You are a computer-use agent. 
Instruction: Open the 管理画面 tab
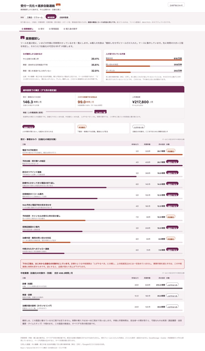(x=54, y=29)
